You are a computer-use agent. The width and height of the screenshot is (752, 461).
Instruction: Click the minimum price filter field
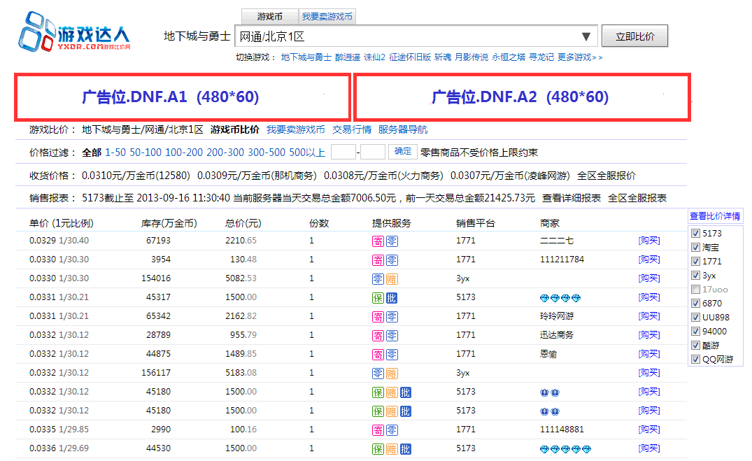(x=343, y=152)
